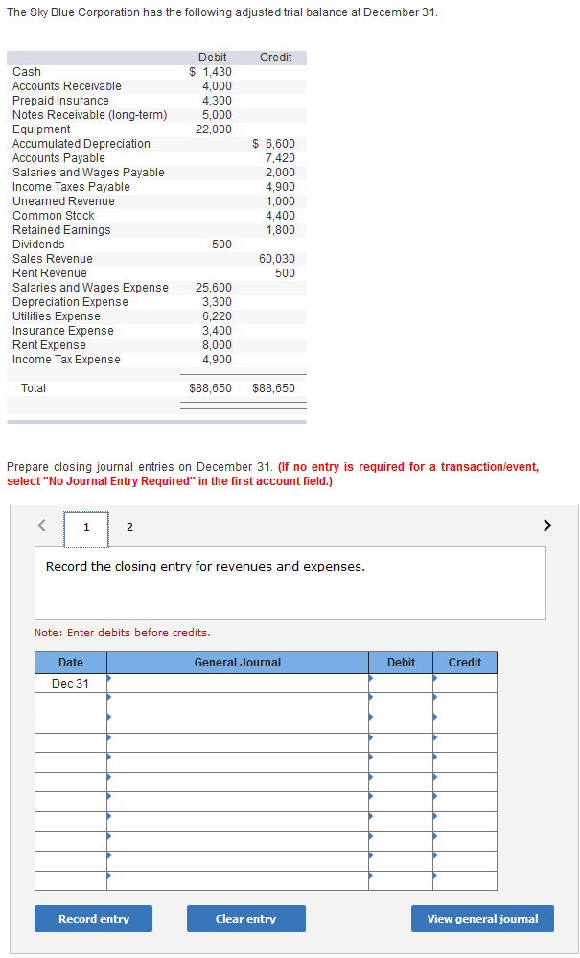Click the Clear entry button
580x958 pixels.
(x=246, y=919)
